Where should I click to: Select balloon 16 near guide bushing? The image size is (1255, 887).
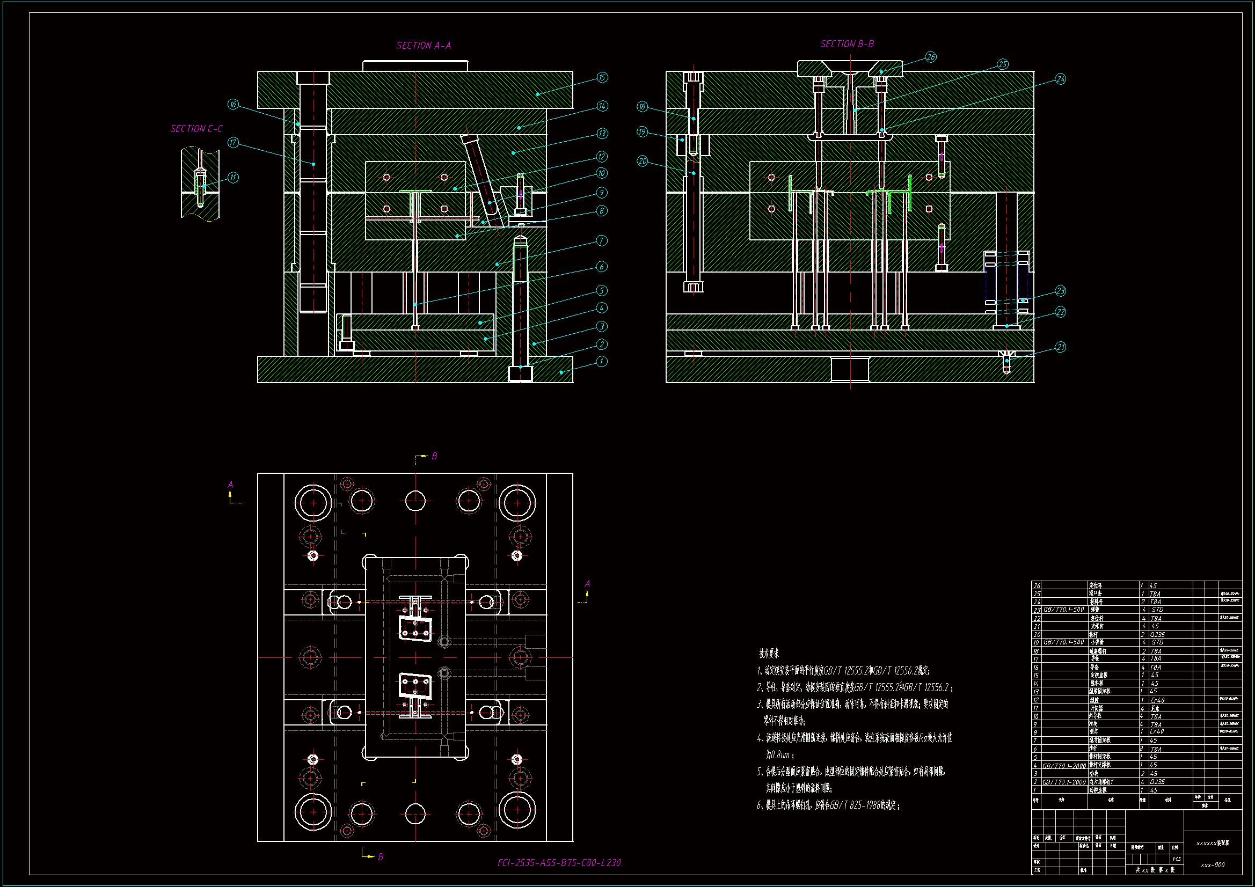(x=233, y=105)
